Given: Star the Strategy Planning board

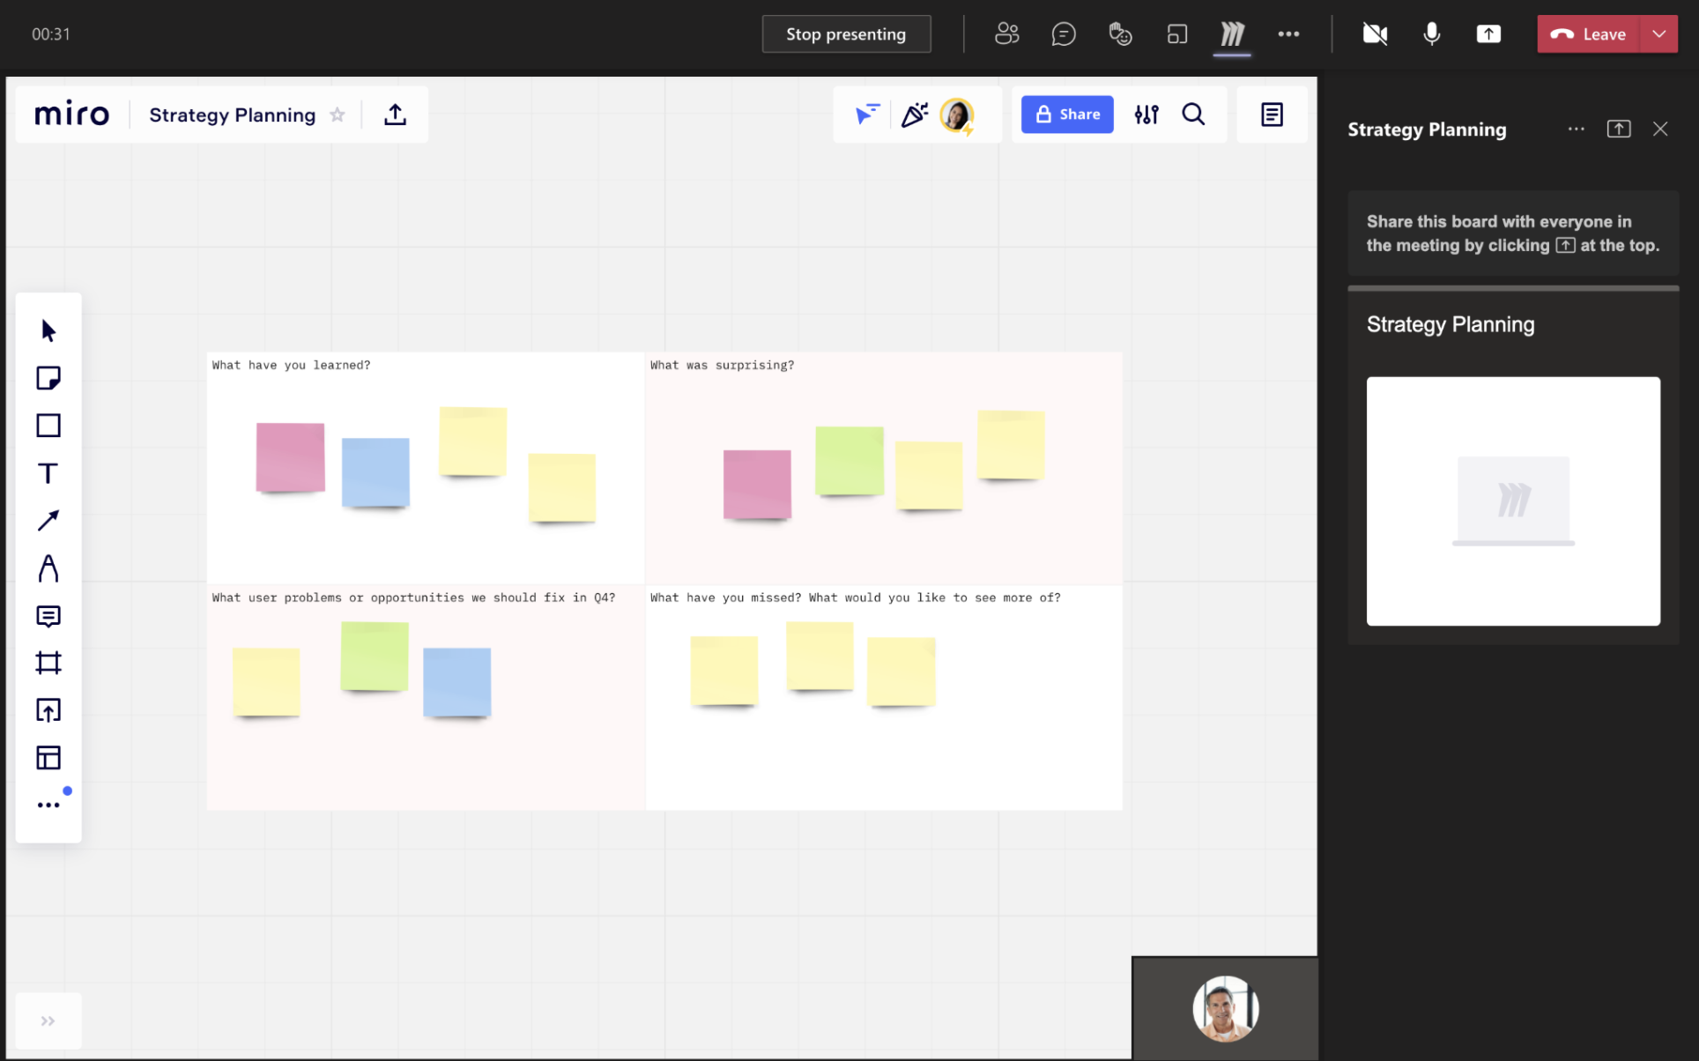Looking at the screenshot, I should click(338, 115).
